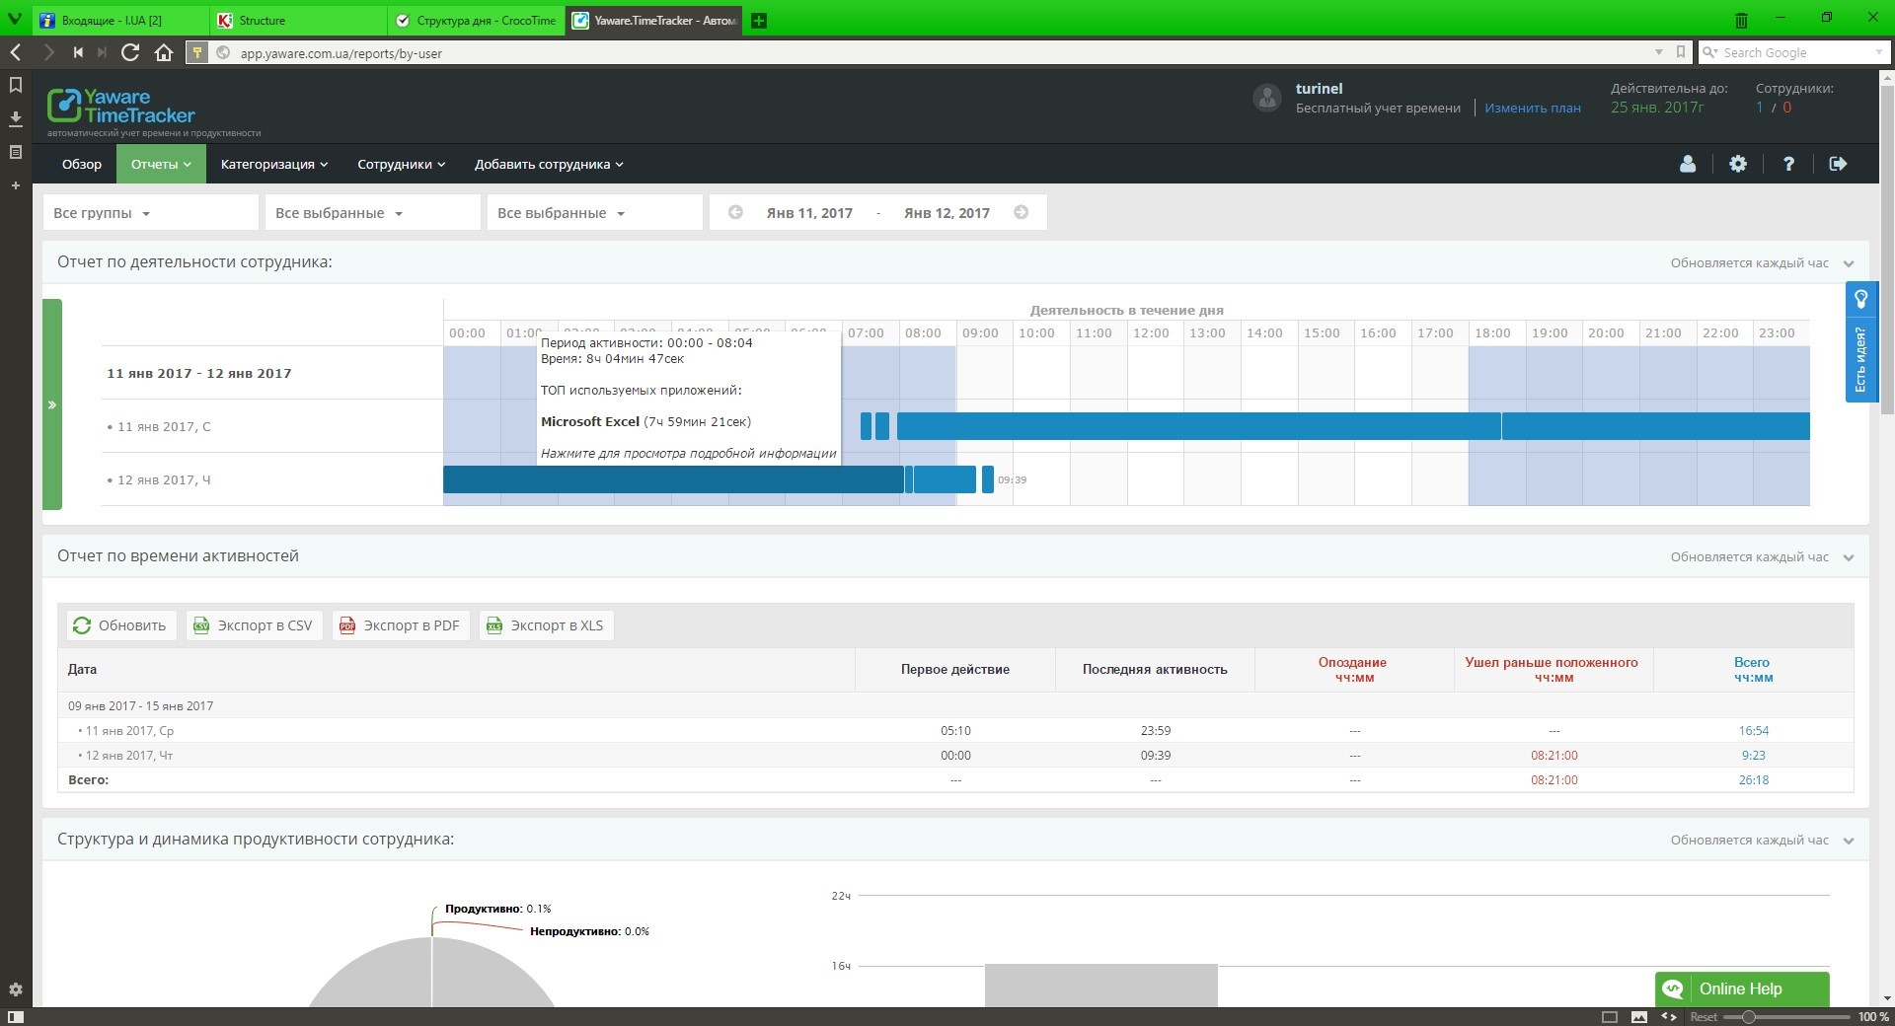The width and height of the screenshot is (1895, 1026).
Task: Open browser sidebar settings gear
Action: (x=16, y=989)
